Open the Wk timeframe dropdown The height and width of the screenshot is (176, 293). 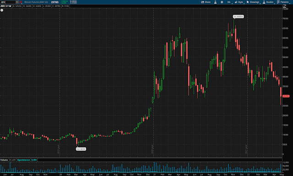(229, 2)
